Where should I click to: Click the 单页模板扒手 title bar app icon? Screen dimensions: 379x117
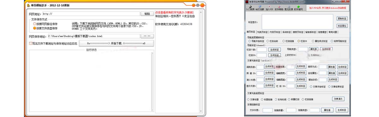28,5
